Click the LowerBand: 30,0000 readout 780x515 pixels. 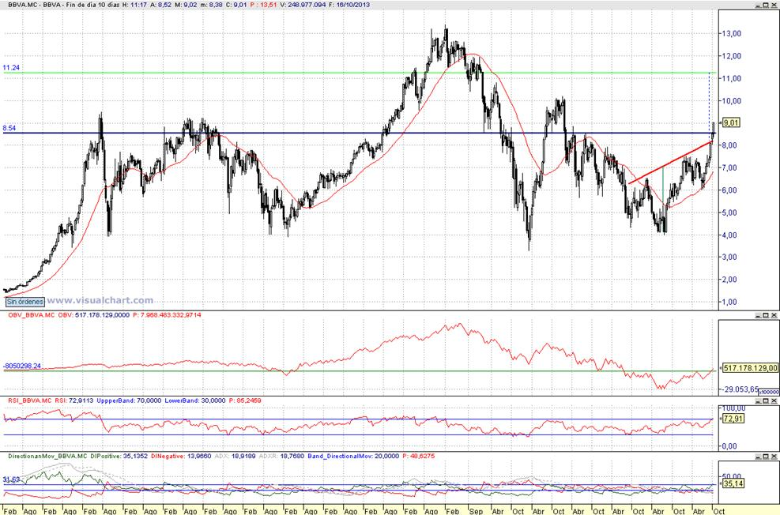pos(195,400)
